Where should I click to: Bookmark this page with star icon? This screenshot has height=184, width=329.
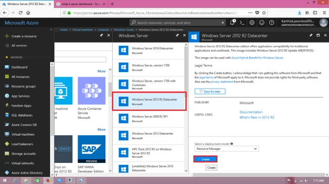click(264, 13)
